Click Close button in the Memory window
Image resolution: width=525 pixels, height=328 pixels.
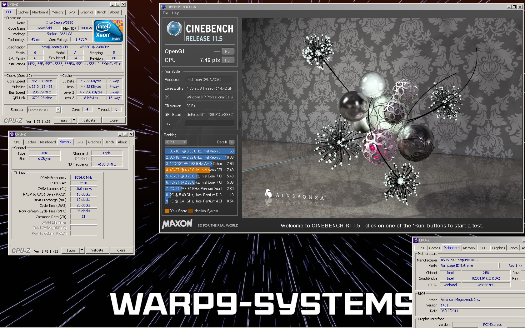click(x=121, y=250)
